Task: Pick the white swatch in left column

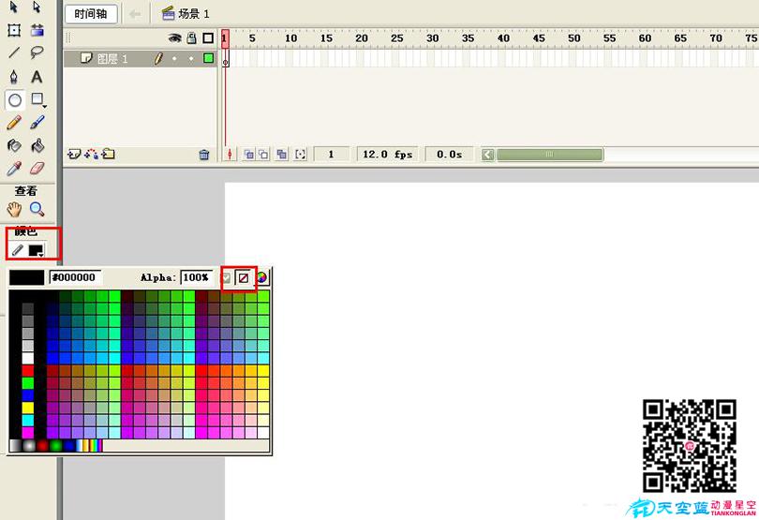Action: pos(28,358)
